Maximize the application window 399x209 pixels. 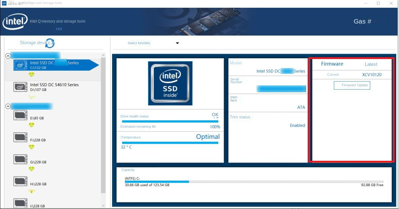[x=378, y=3]
